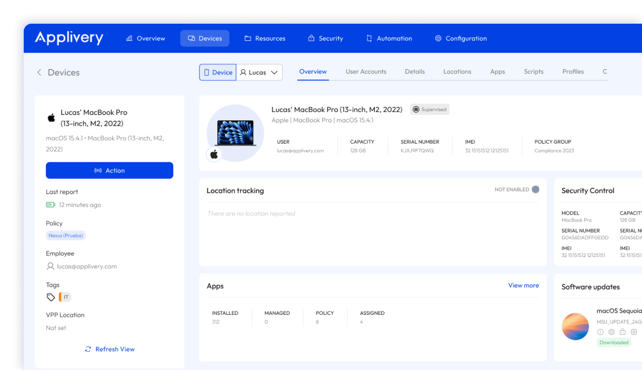Click View more in Apps panel
The width and height of the screenshot is (642, 370).
click(523, 286)
